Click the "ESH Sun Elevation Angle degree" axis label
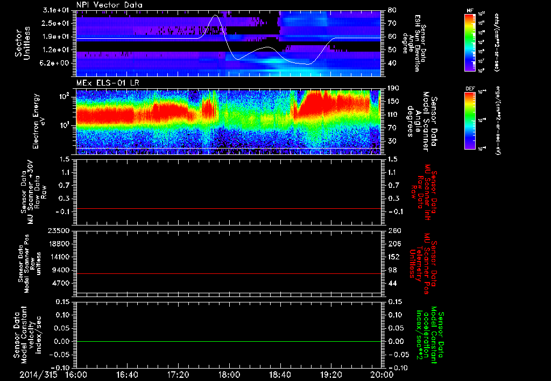The height and width of the screenshot is (381, 551). (414, 43)
